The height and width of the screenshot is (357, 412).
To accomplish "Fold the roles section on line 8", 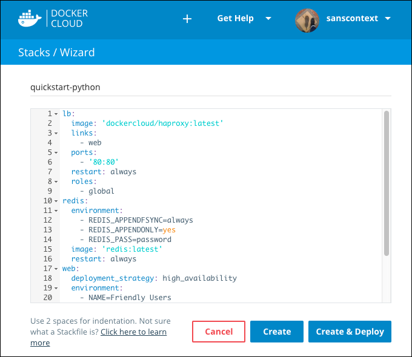I will click(x=56, y=182).
